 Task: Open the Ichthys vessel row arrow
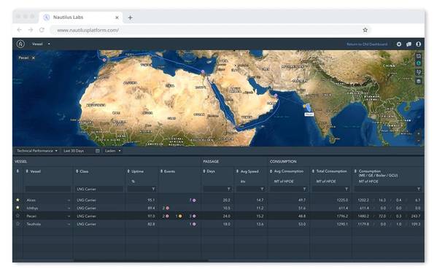pos(69,208)
